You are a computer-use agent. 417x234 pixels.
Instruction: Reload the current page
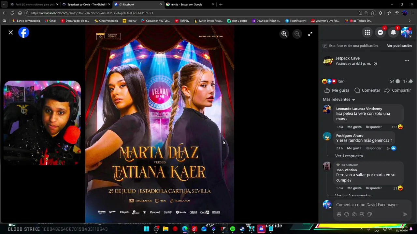click(12, 13)
